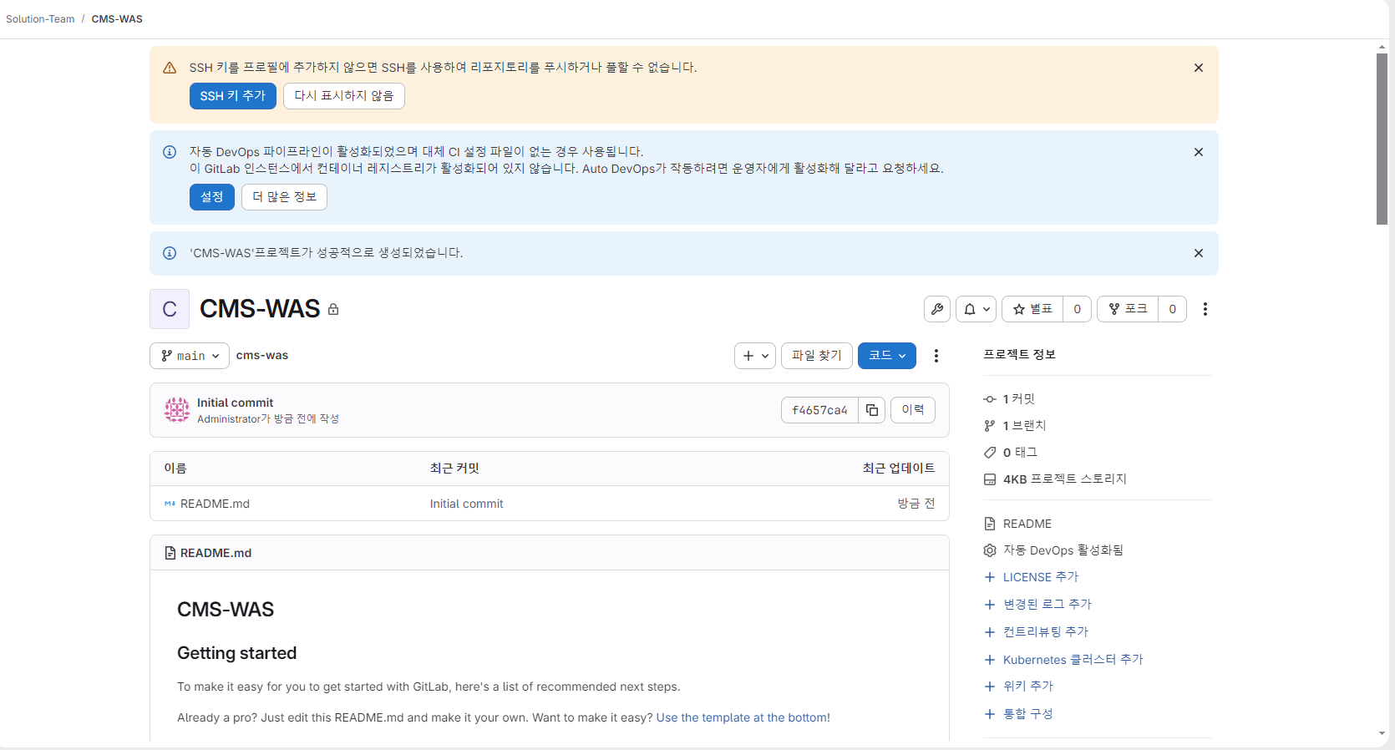Click 자동 DevOps 활성화됨 link
This screenshot has height=750, width=1395.
click(1063, 550)
